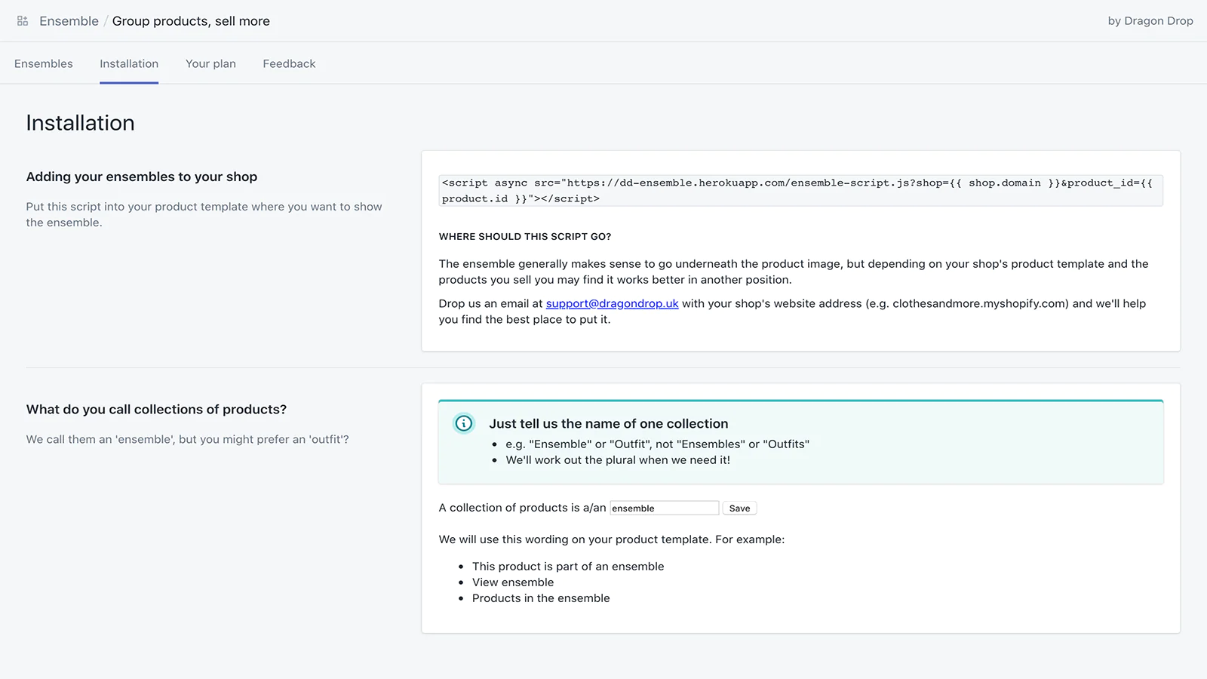
Task: Focus the collection name input field
Action: point(664,508)
